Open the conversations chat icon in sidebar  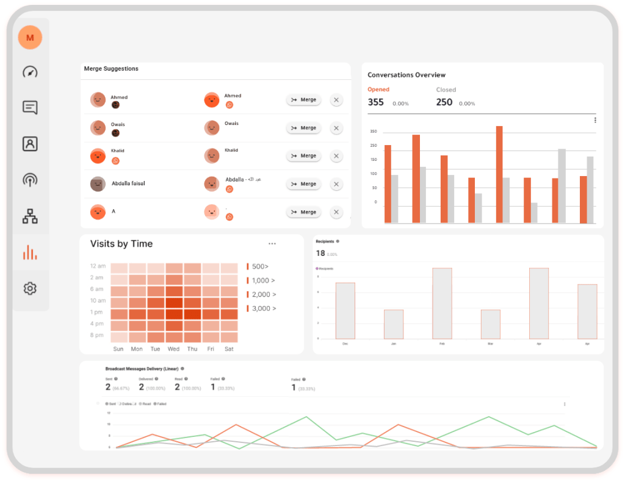30,108
